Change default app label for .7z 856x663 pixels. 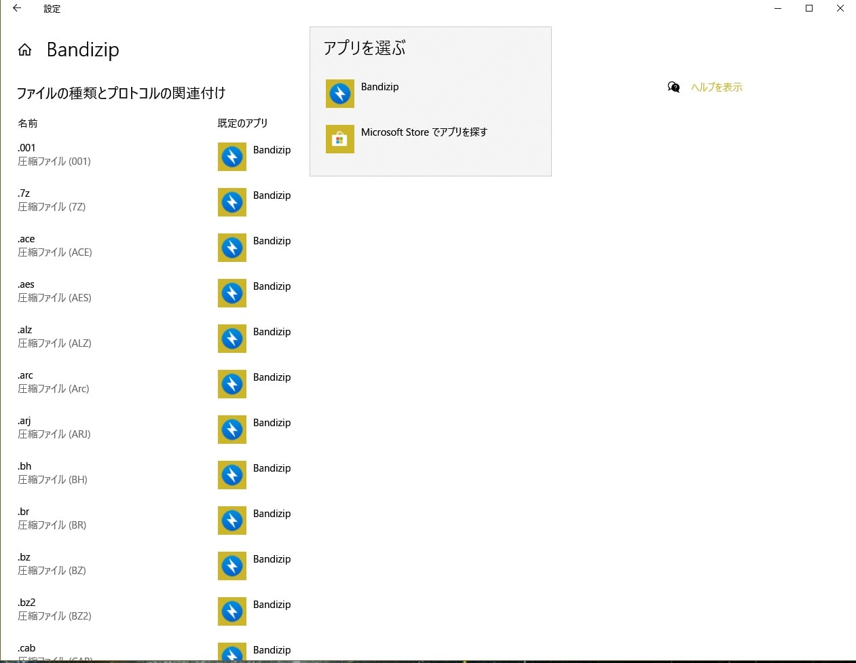[x=272, y=195]
